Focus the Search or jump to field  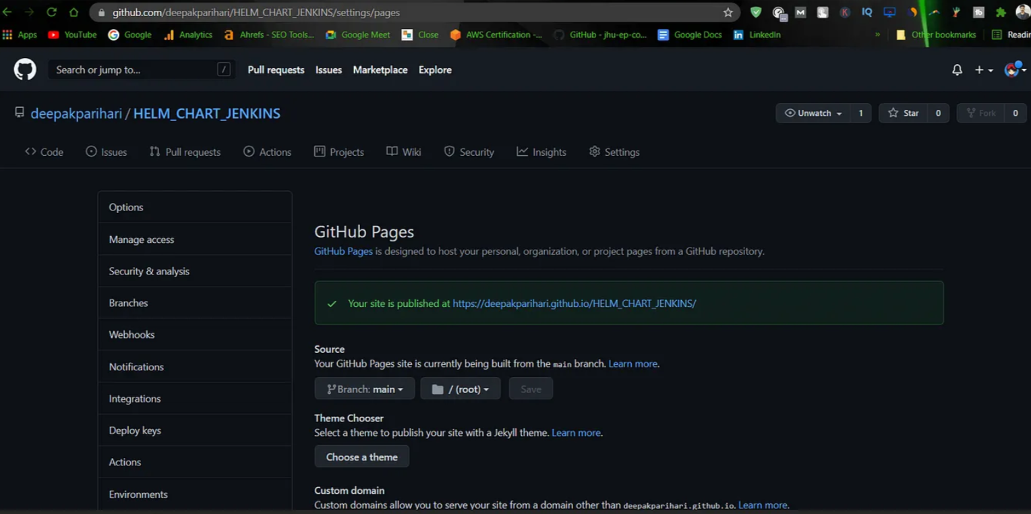[142, 69]
